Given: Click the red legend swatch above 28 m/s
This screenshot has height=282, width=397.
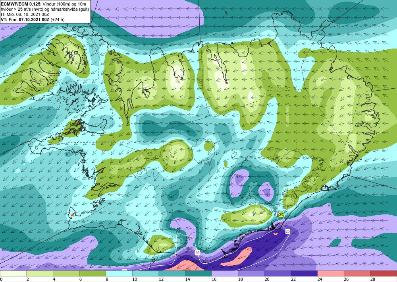Looking at the screenshot, I should [x=384, y=274].
